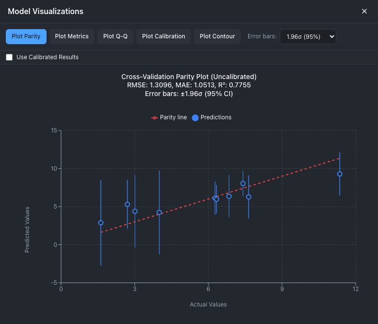Click the 'Error bars: ±1.96σ (95% CI)' subtitle
This screenshot has height=324, width=378.
pyautogui.click(x=189, y=94)
